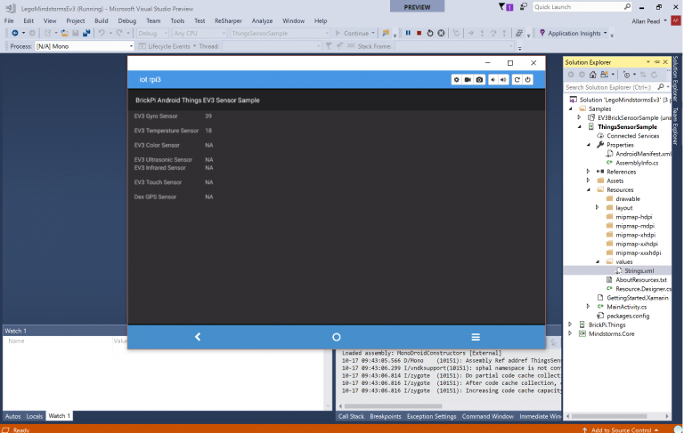Stop debugging with the red square
684x433 pixels.
click(x=419, y=33)
